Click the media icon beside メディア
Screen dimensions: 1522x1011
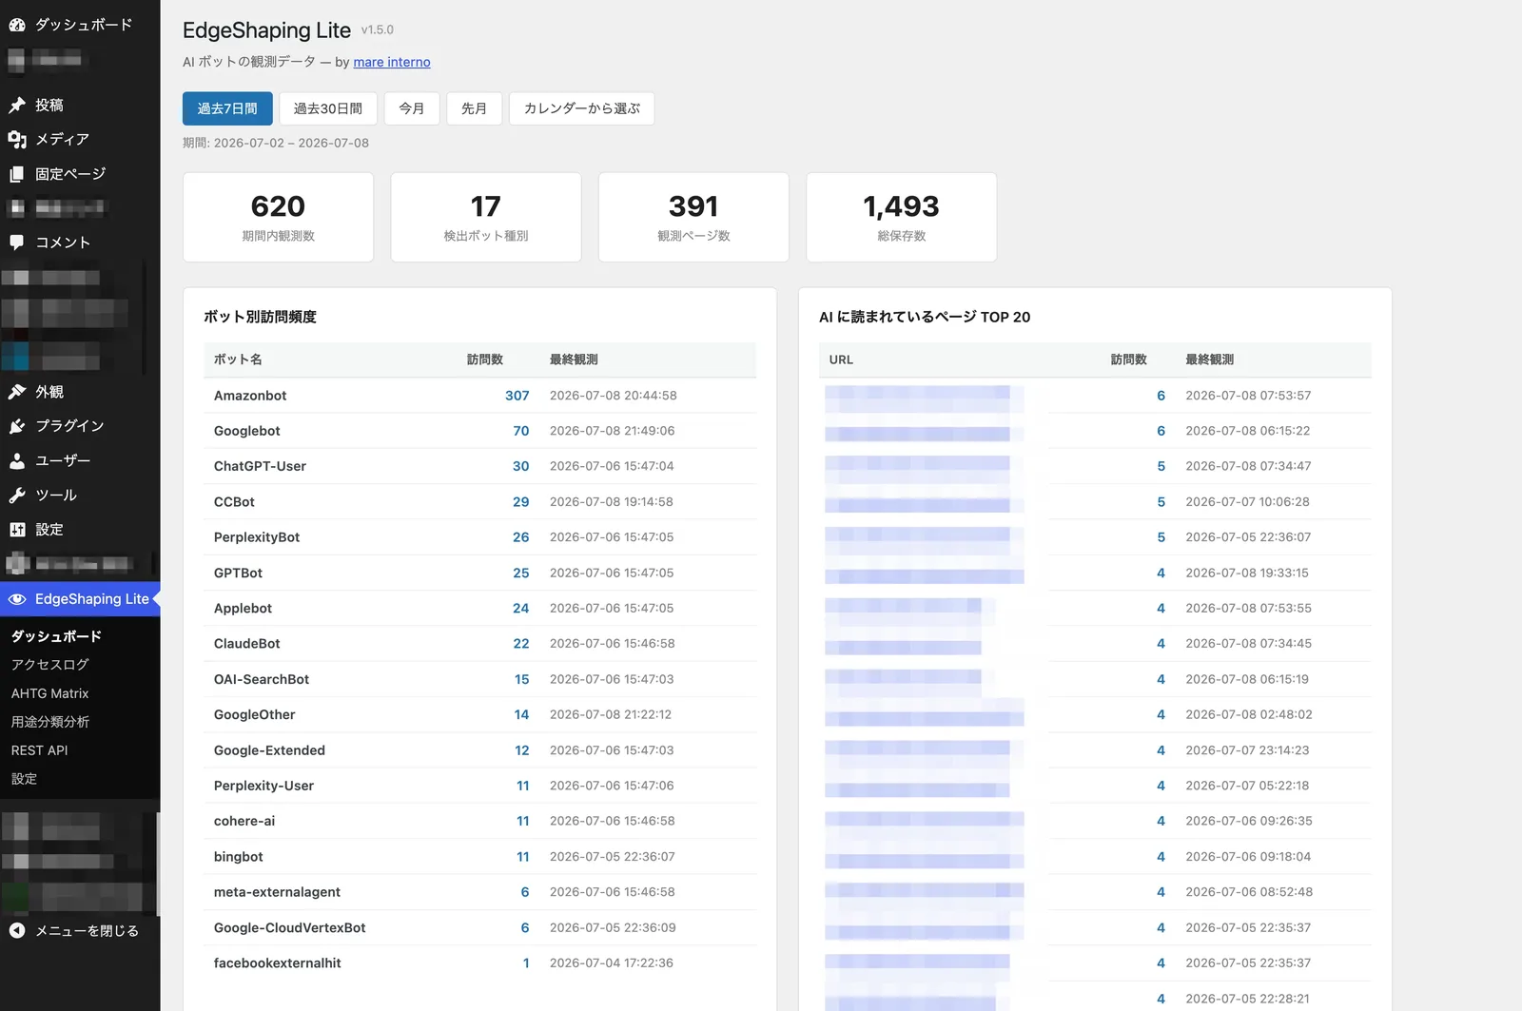tap(17, 140)
